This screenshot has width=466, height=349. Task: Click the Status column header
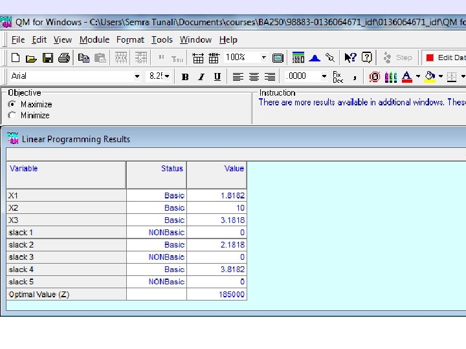[x=157, y=175]
